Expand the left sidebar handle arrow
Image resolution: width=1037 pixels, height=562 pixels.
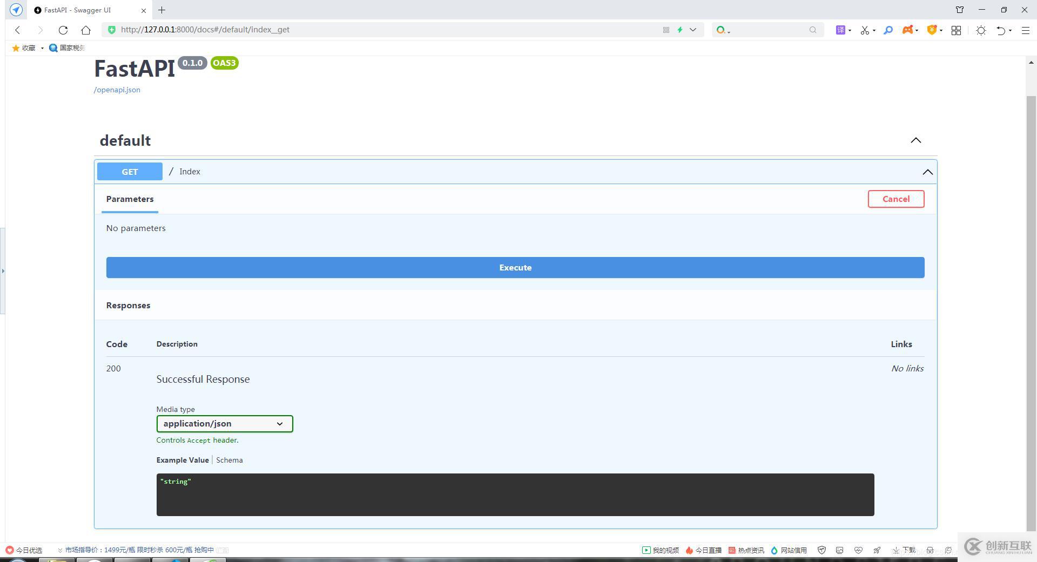point(3,270)
